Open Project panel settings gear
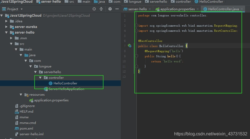The width and height of the screenshot is (250, 139). click(110, 9)
